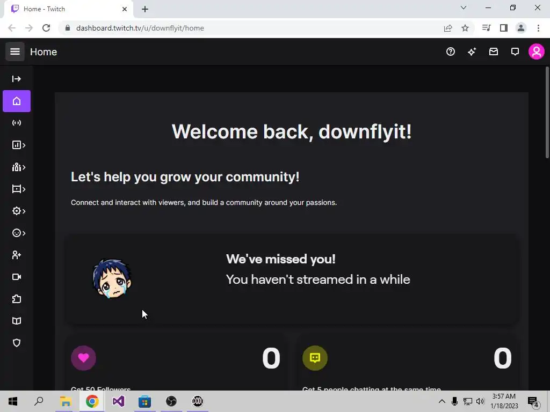
Task: Open OBS Studio from the taskbar
Action: [x=171, y=401]
